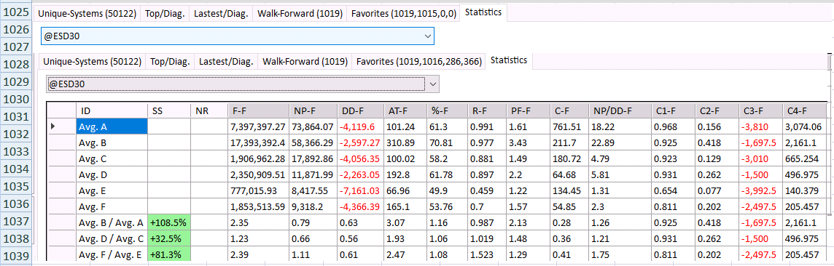
Task: Sort by the DD-F column header
Action: (x=360, y=110)
